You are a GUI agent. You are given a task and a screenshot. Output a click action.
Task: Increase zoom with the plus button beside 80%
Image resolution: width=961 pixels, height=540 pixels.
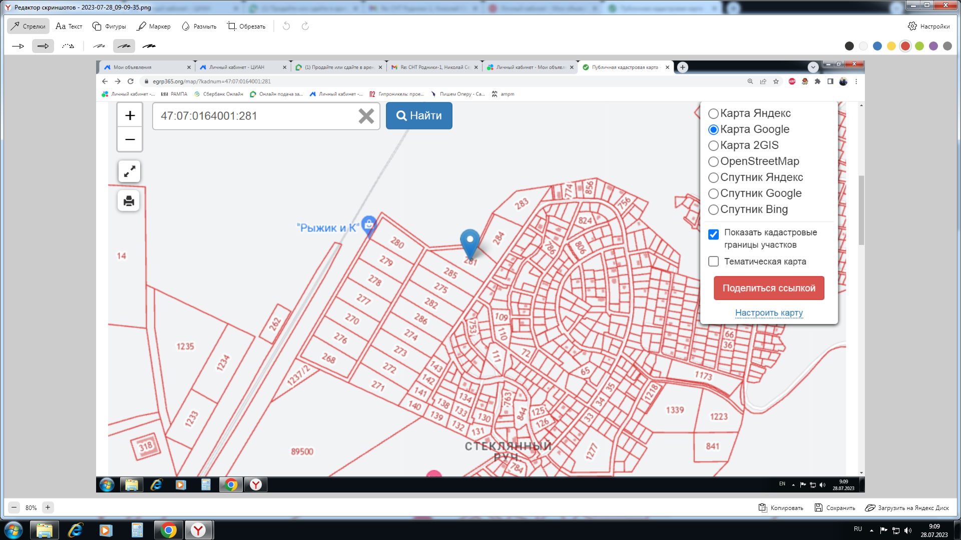tap(48, 507)
